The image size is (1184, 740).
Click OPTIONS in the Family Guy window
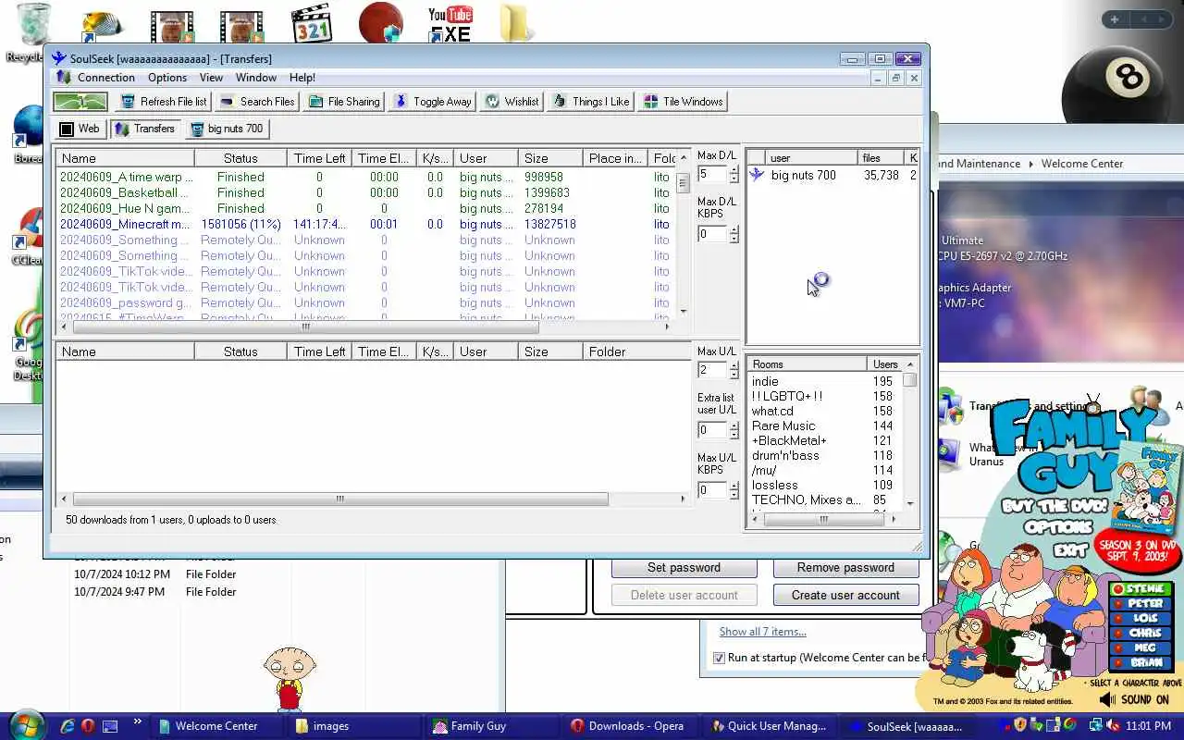pos(1059,527)
